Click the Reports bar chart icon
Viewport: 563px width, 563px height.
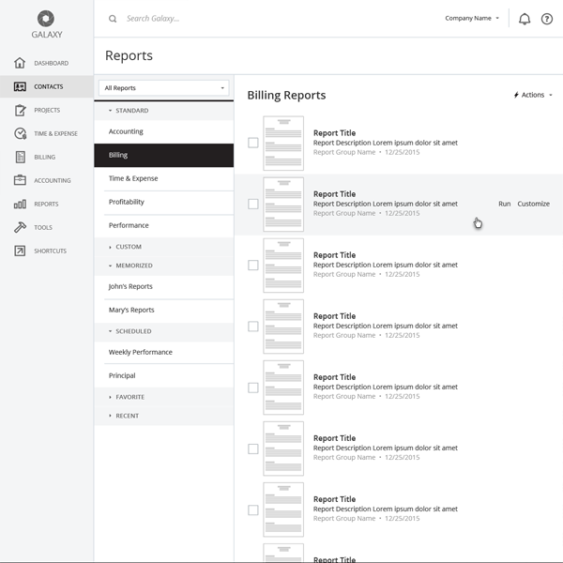pos(20,204)
